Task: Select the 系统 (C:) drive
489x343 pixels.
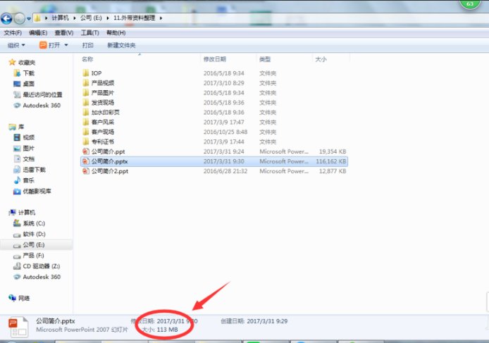Action: tap(34, 223)
